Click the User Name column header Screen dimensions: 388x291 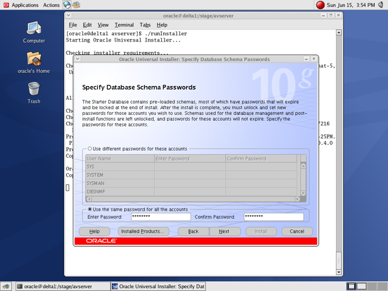pyautogui.click(x=120, y=158)
